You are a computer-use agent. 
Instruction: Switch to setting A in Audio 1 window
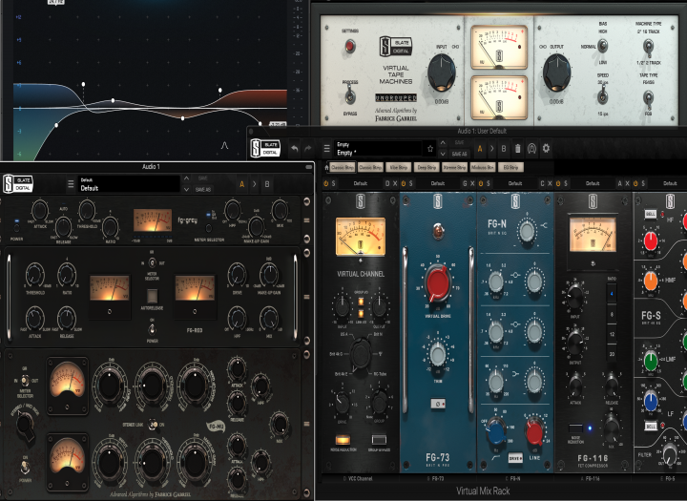[x=241, y=184]
